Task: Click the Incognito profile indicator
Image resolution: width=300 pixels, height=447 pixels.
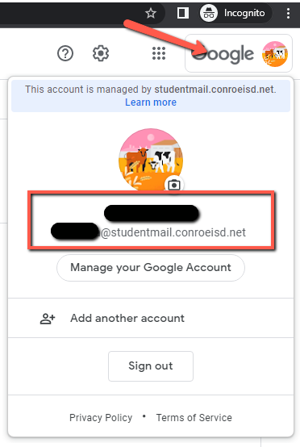Action: (235, 13)
